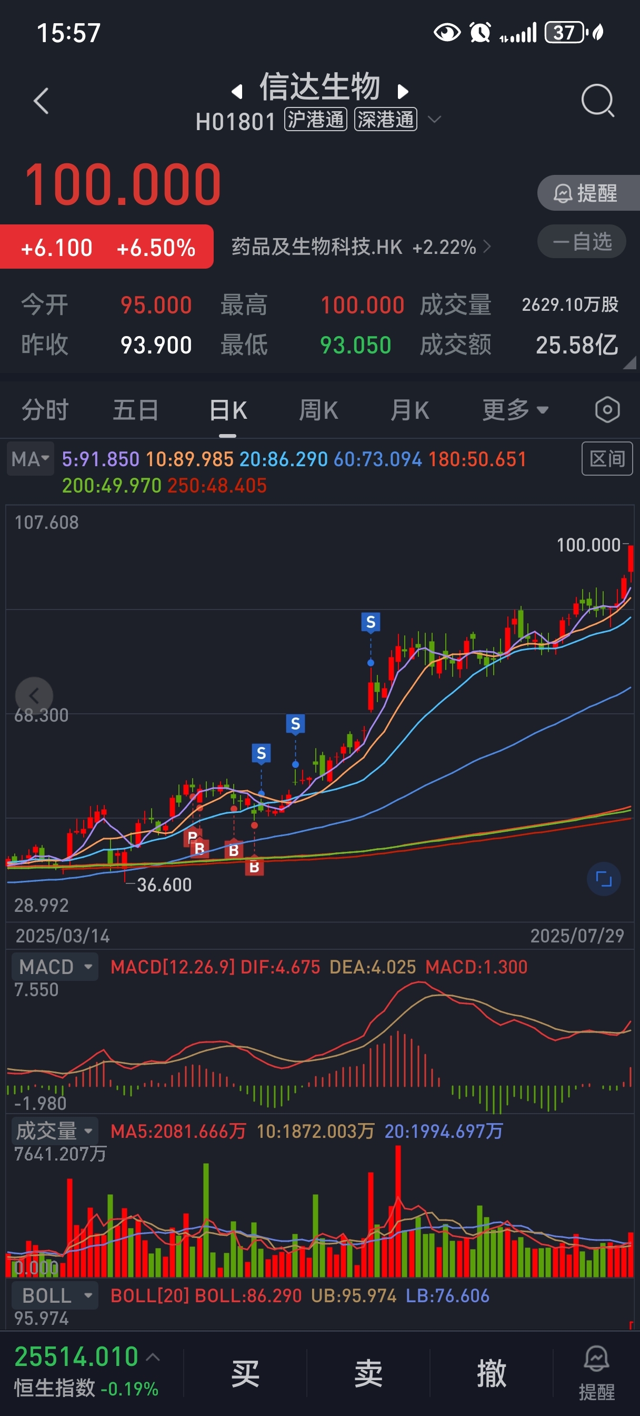Screen dimensions: 640x1416
Task: Tap the 卖 sell button
Action: pyautogui.click(x=368, y=1373)
